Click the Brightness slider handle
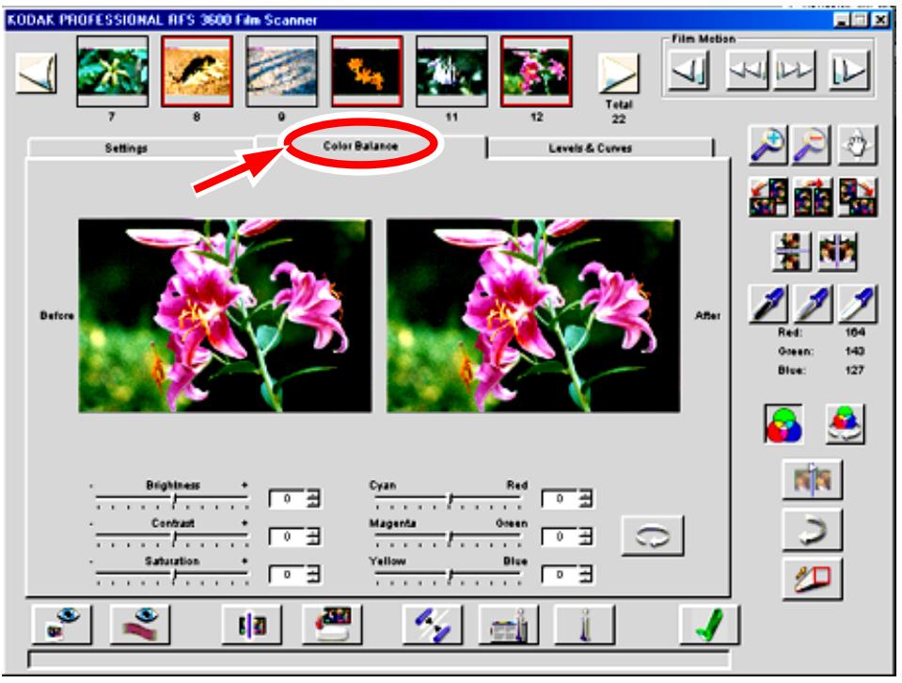 click(x=174, y=500)
